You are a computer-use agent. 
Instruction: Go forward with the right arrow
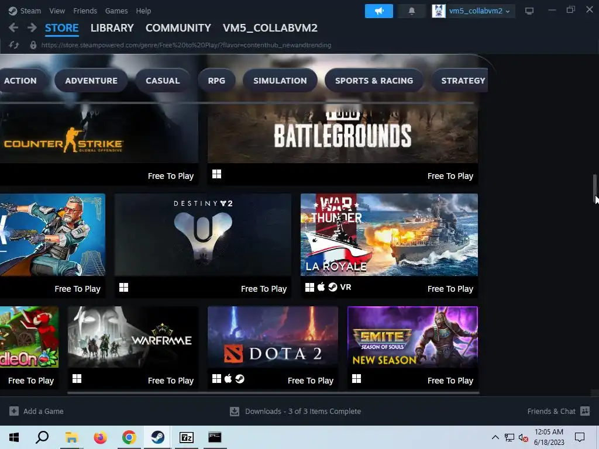click(32, 27)
